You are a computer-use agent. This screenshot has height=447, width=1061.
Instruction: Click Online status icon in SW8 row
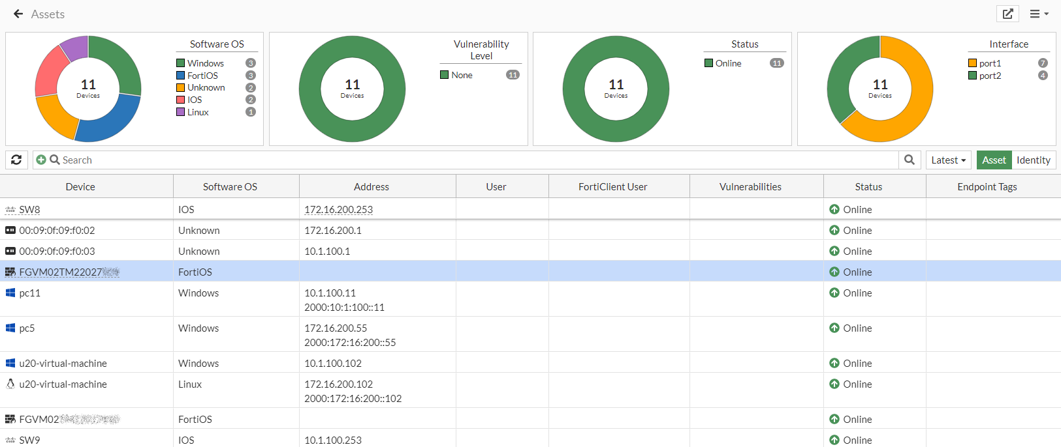[x=834, y=209]
